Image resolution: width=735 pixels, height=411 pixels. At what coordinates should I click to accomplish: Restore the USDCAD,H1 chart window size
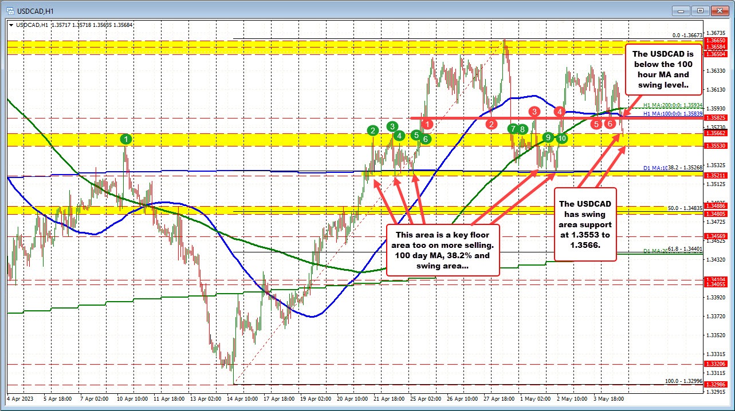click(x=700, y=10)
